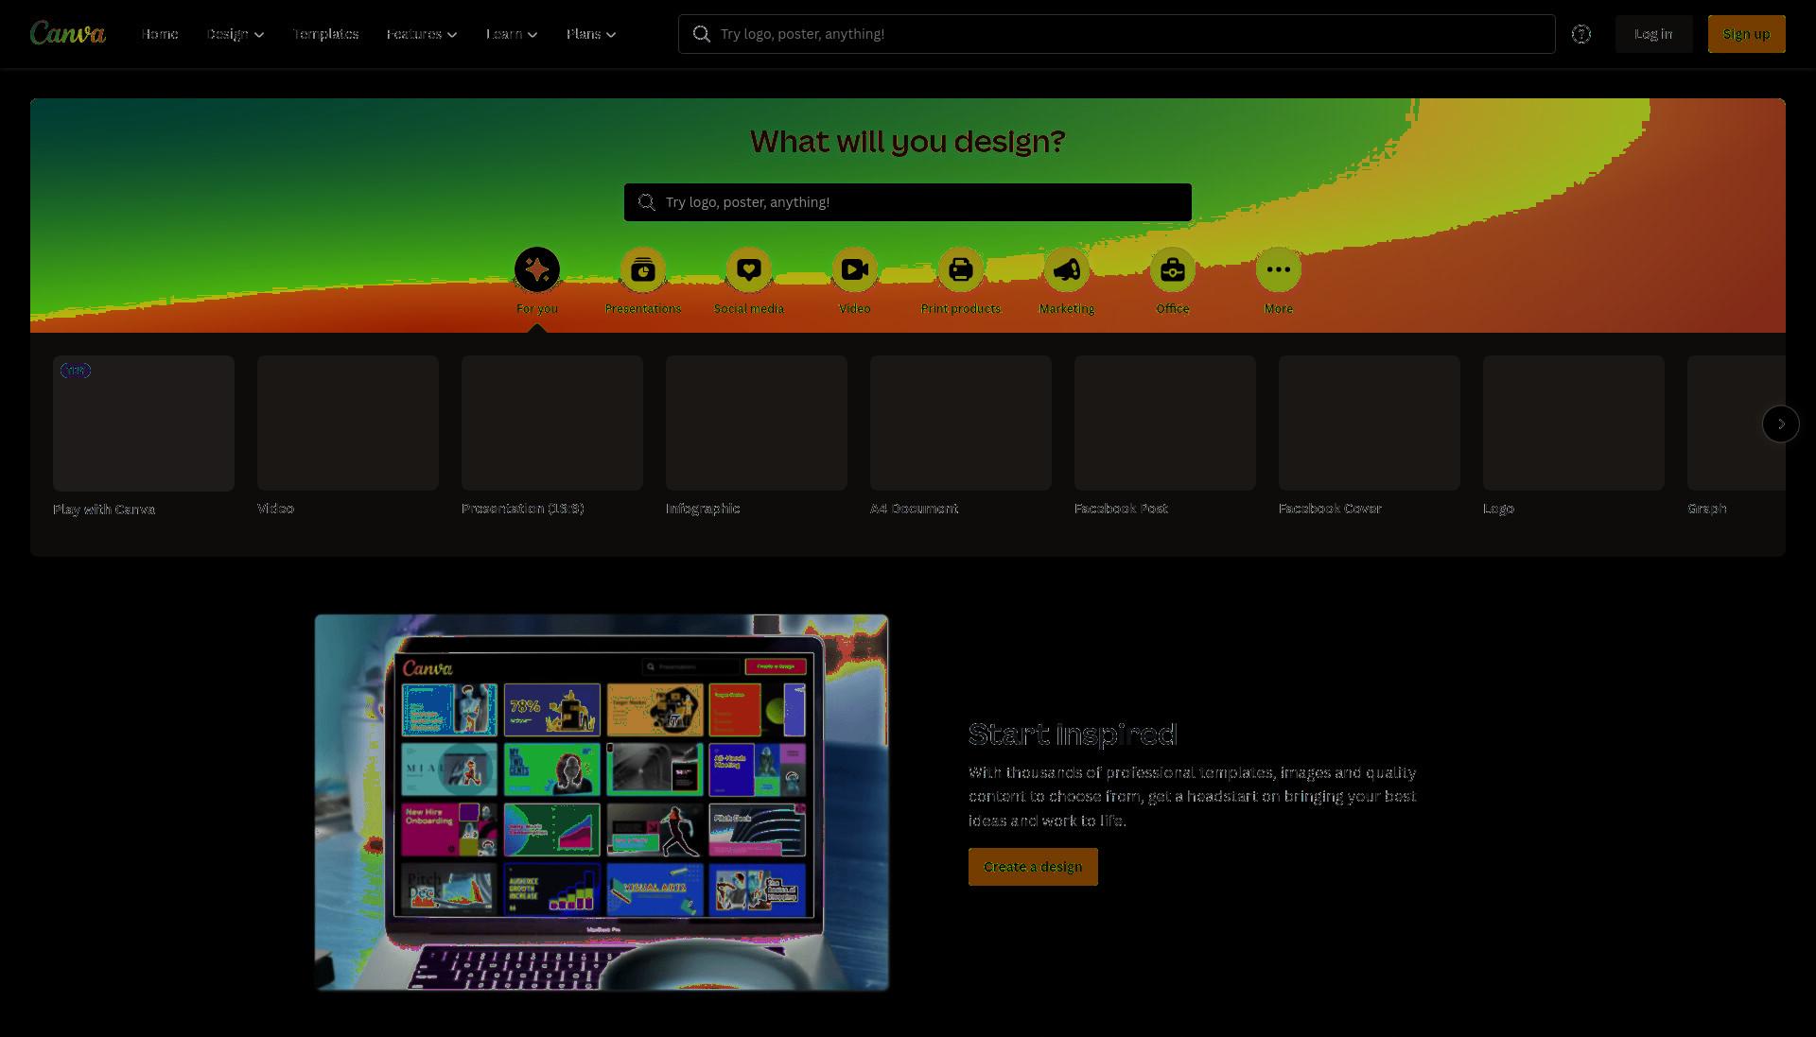Click the Log in button
Screen dimensions: 1816x1037
click(x=1653, y=34)
